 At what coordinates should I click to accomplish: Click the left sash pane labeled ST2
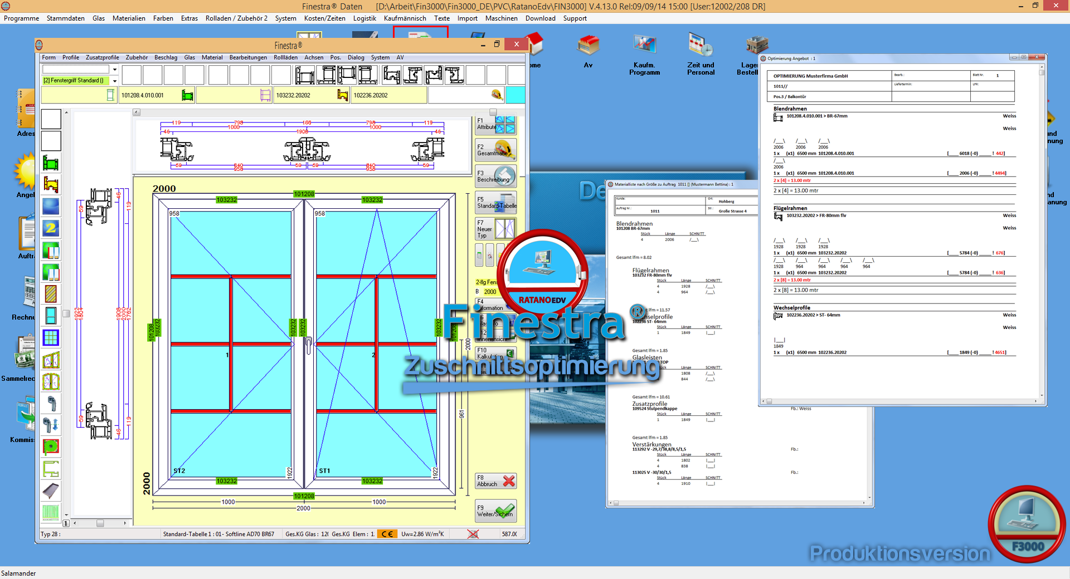[x=231, y=344]
